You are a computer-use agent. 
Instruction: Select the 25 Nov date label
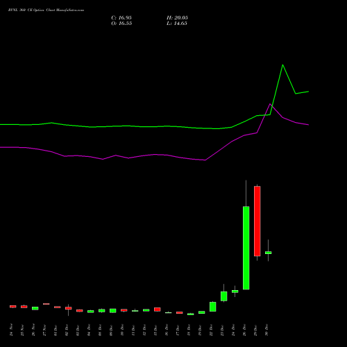22,330
